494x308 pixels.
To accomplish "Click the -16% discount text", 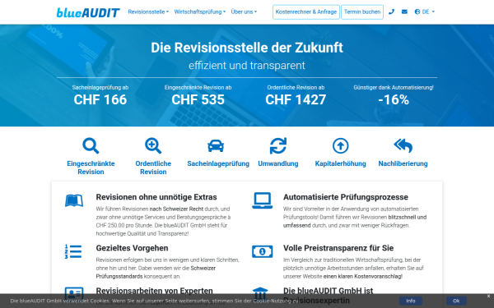I will (394, 99).
